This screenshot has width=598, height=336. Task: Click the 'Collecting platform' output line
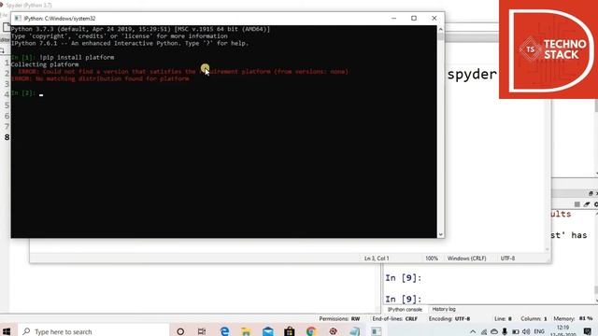coord(45,64)
